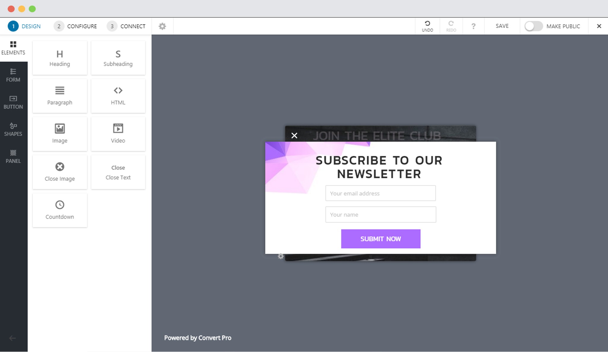Expand the SHAPES panel section

click(x=12, y=129)
